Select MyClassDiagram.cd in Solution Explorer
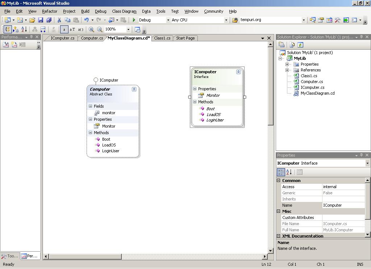This screenshot has width=371, height=269. tap(317, 93)
